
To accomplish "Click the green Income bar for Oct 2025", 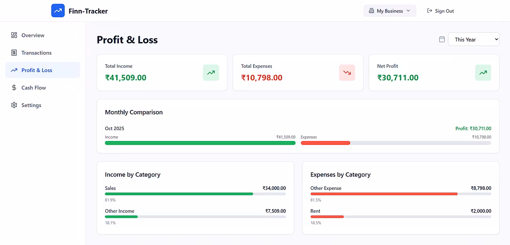I will click(200, 143).
